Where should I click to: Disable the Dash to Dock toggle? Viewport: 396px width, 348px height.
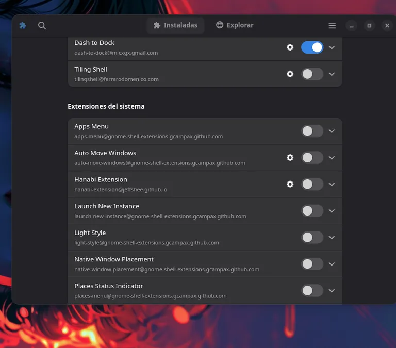tap(312, 47)
